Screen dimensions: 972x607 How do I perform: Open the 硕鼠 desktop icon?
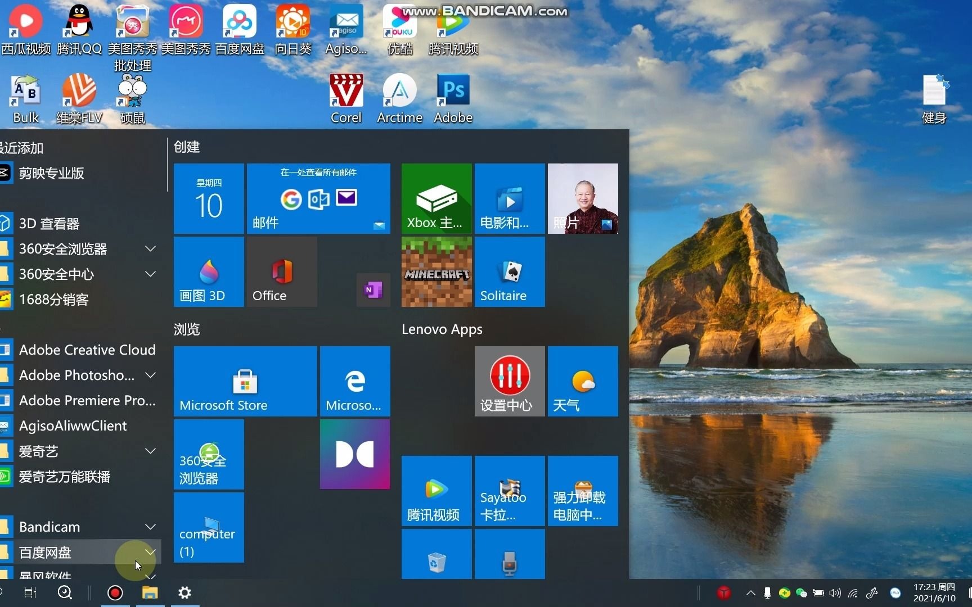pos(132,98)
